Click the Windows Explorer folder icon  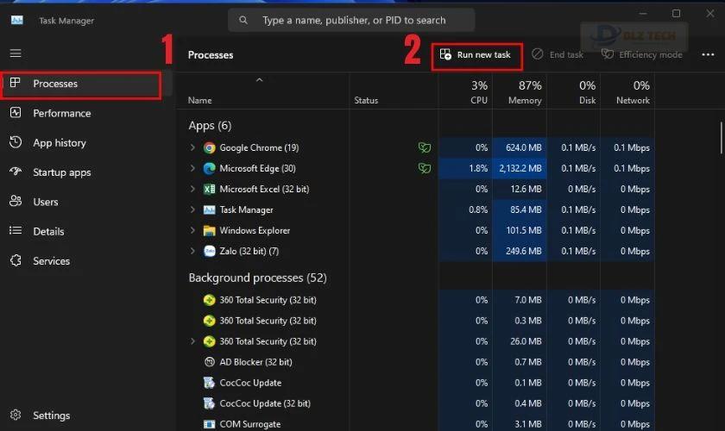coord(210,230)
